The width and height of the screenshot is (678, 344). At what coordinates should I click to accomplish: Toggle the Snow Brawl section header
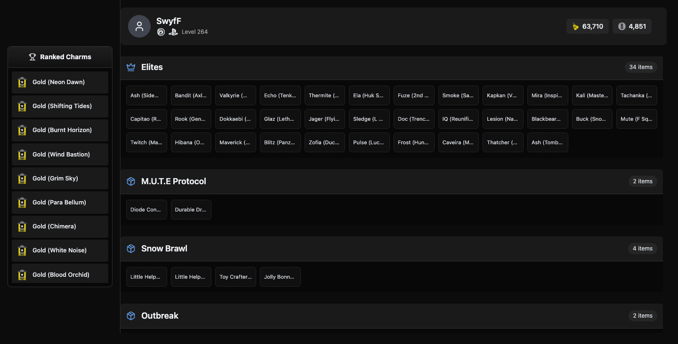[x=377, y=249]
